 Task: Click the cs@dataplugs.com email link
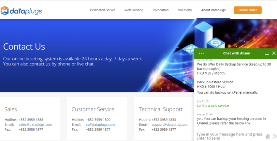[100, 124]
